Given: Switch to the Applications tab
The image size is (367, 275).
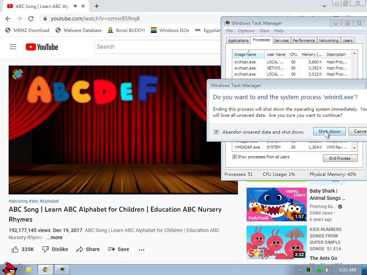Looking at the screenshot, I should (238, 40).
